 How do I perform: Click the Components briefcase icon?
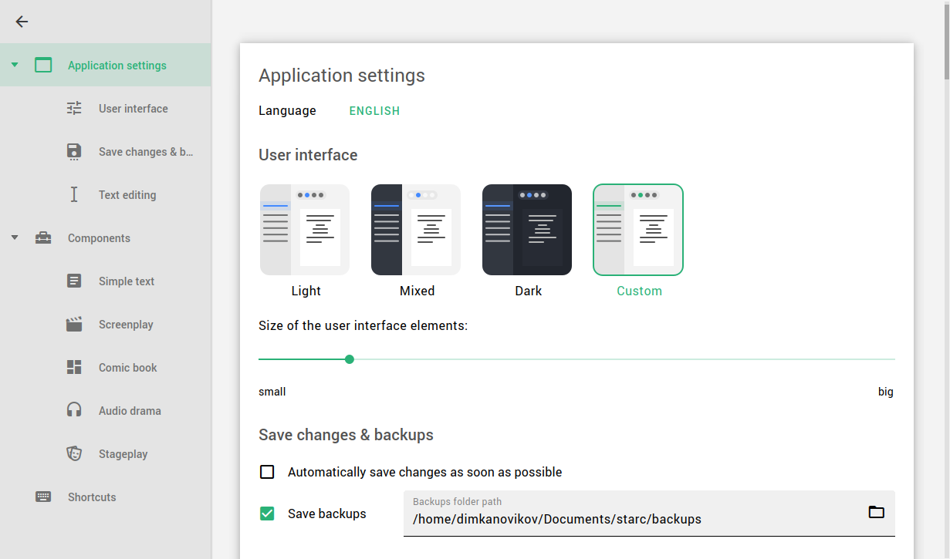pos(43,238)
